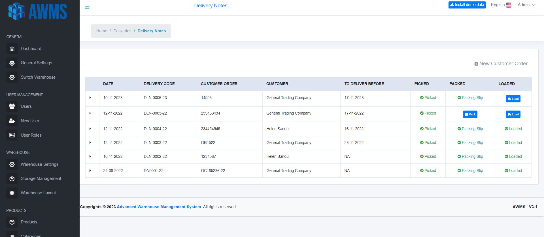This screenshot has height=237, width=544.
Task: Open Switch Warehouse in sidebar
Action: tap(38, 77)
